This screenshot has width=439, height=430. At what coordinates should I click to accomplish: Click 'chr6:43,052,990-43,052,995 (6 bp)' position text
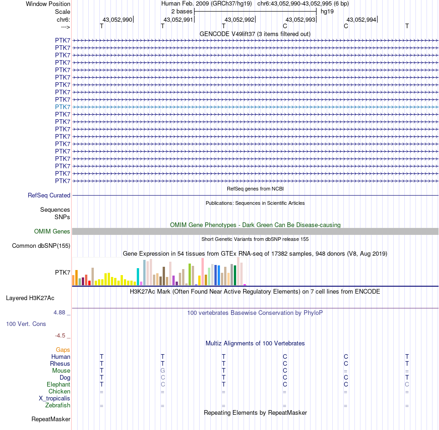click(x=303, y=4)
